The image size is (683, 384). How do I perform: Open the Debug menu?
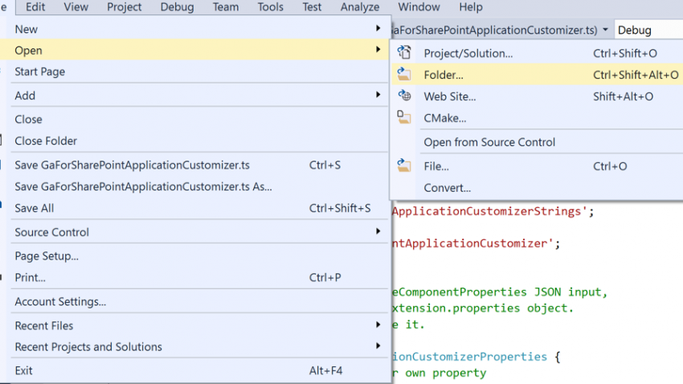177,7
